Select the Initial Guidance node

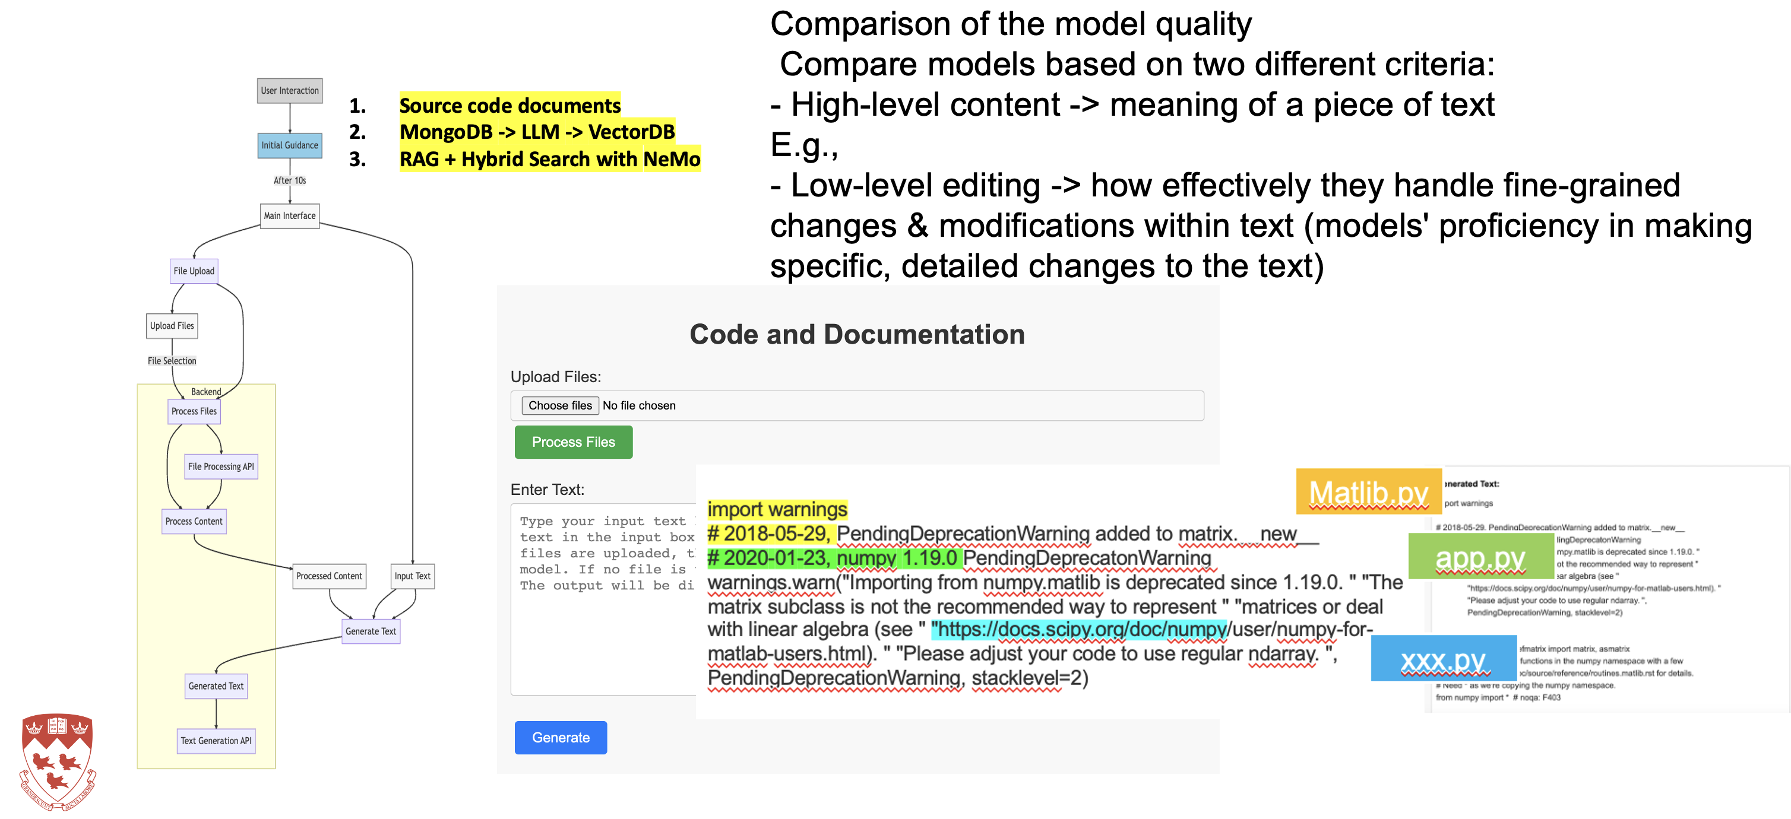(x=289, y=146)
